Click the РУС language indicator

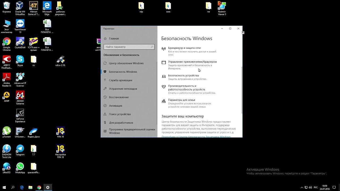coord(316,188)
